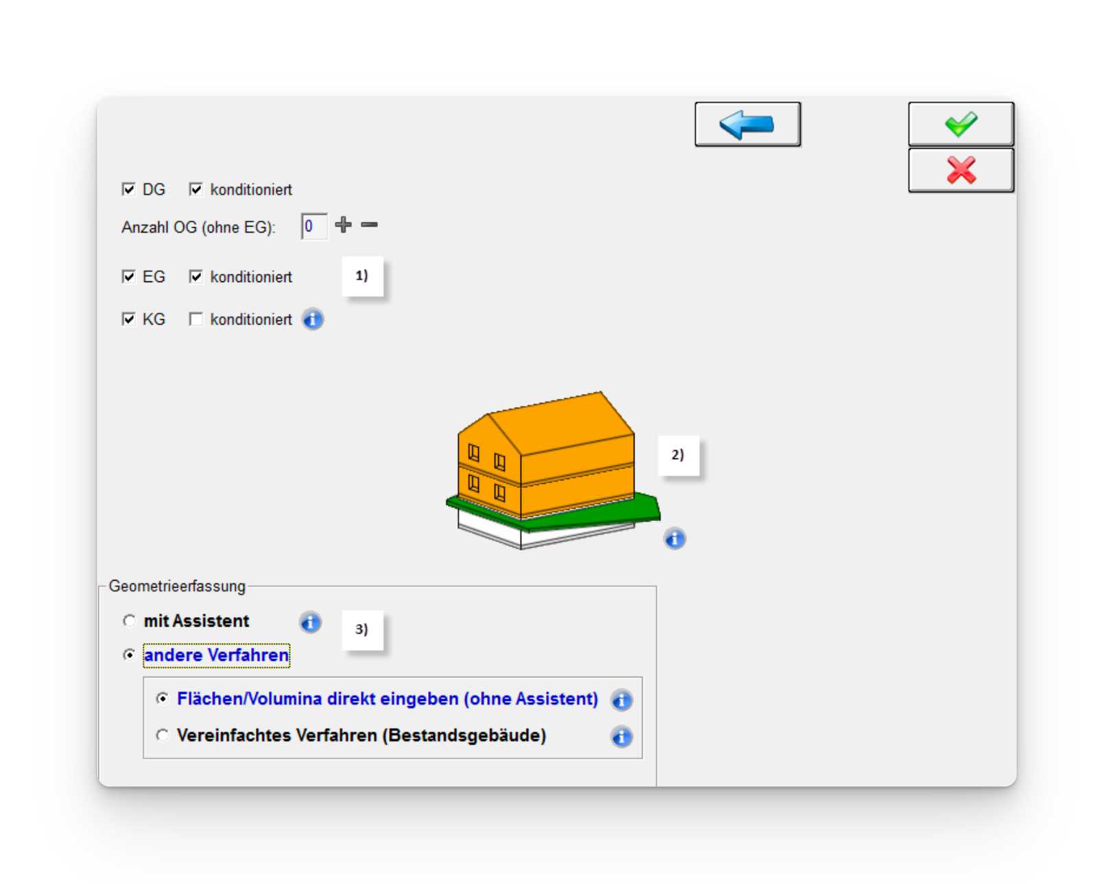
Task: Toggle konditioniert checkbox for EG
Action: point(196,277)
